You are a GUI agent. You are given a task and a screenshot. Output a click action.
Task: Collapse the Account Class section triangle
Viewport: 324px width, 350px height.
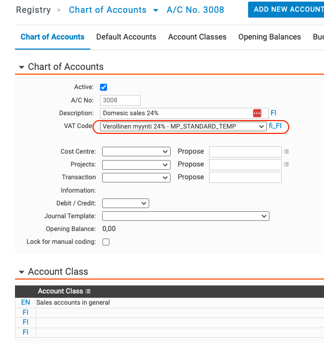(x=21, y=272)
